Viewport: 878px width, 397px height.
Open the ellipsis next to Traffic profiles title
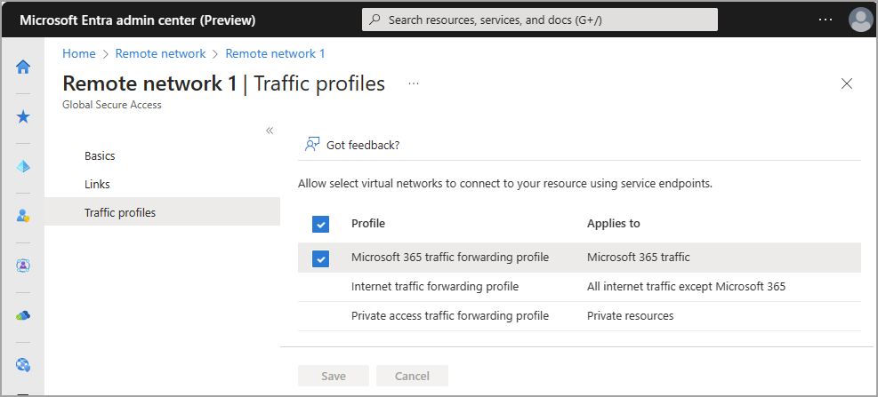414,83
